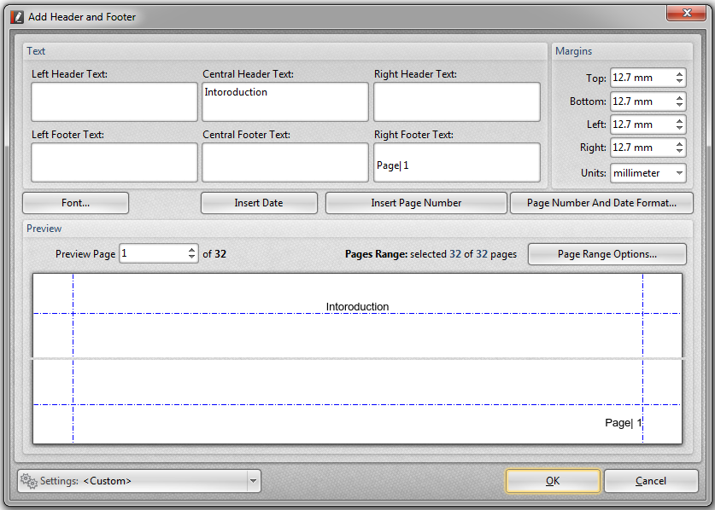Step up the Right margin value

(679, 143)
